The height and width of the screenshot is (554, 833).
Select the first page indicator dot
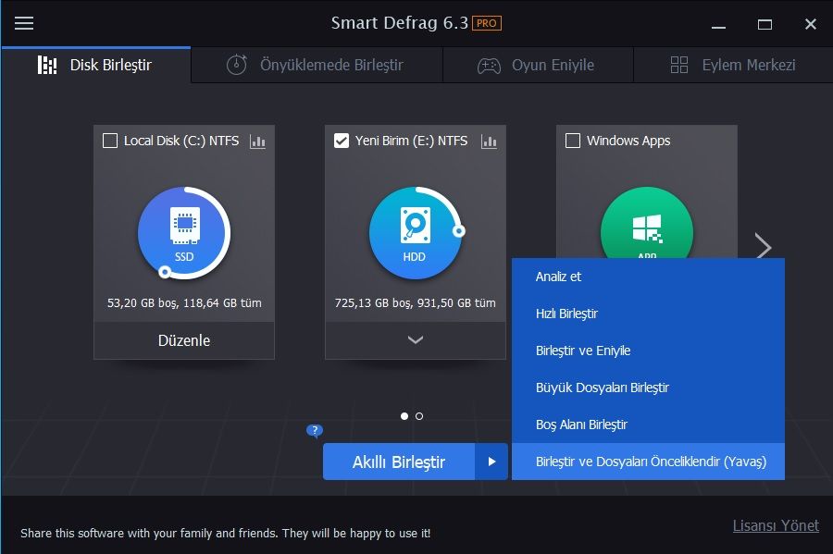point(404,416)
